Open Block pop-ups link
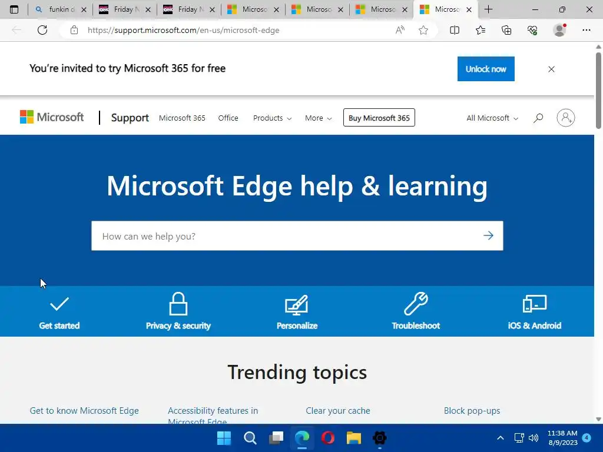Image resolution: width=603 pixels, height=452 pixels. pos(472,410)
